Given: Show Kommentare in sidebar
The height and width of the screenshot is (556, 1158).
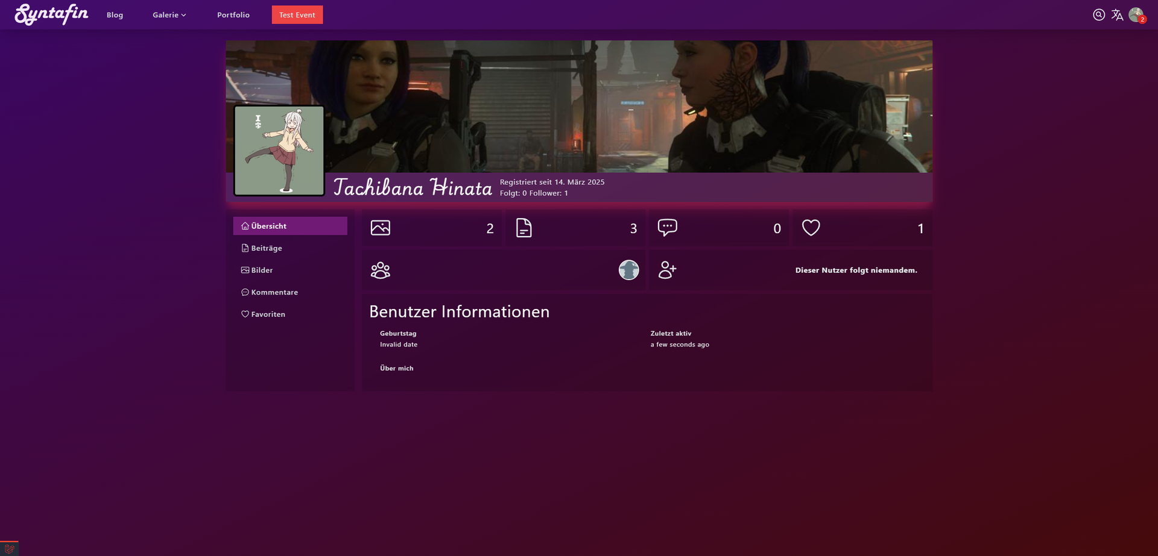Looking at the screenshot, I should click(x=274, y=292).
